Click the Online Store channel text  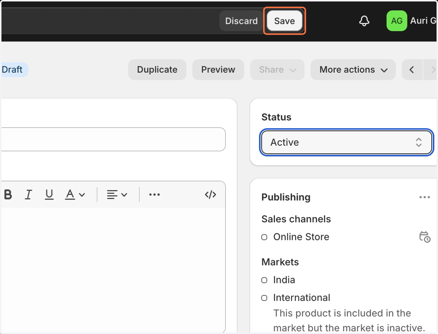click(x=301, y=237)
